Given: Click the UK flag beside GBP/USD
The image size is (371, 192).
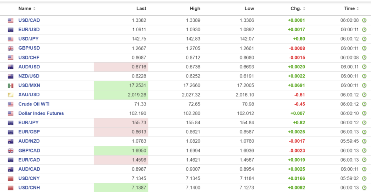Looking at the screenshot, I should (11, 48).
